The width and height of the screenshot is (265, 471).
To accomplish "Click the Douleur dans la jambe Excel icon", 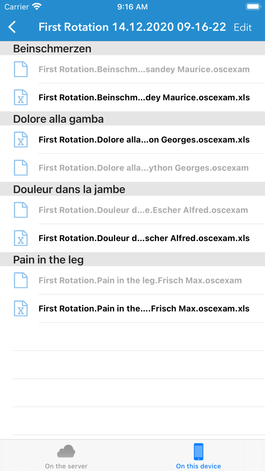I will point(21,238).
